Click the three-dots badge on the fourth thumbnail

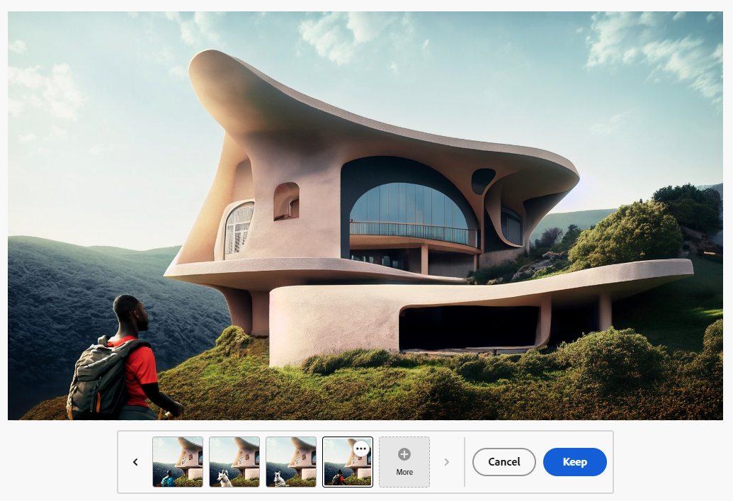[x=361, y=448]
